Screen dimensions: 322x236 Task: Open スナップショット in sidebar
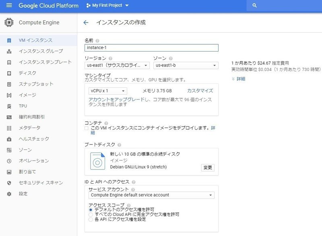(x=39, y=84)
